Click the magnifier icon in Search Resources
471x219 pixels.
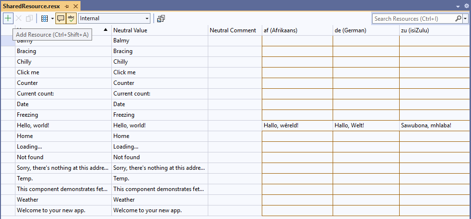tap(458, 18)
